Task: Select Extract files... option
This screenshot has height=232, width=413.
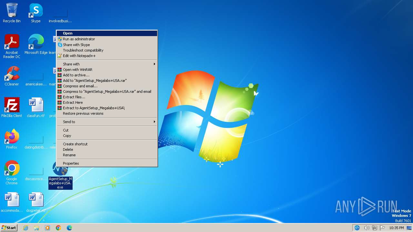Action: pos(107,97)
